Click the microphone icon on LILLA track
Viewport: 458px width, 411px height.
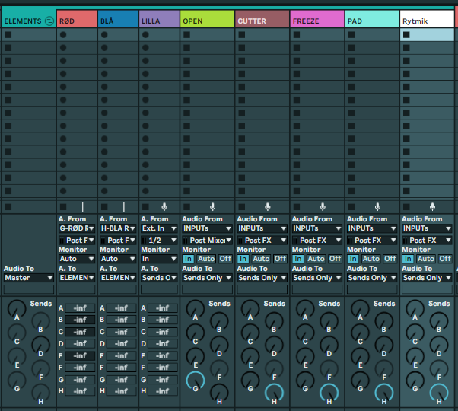pos(164,206)
